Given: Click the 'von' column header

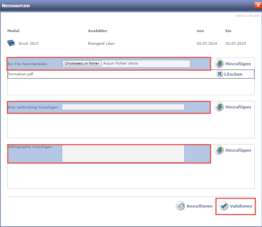Looking at the screenshot, I should (x=200, y=31).
